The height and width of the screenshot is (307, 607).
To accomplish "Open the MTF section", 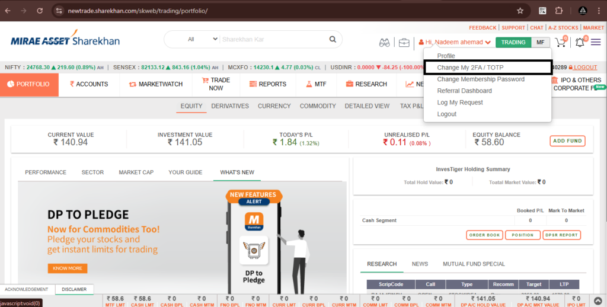I will (317, 84).
